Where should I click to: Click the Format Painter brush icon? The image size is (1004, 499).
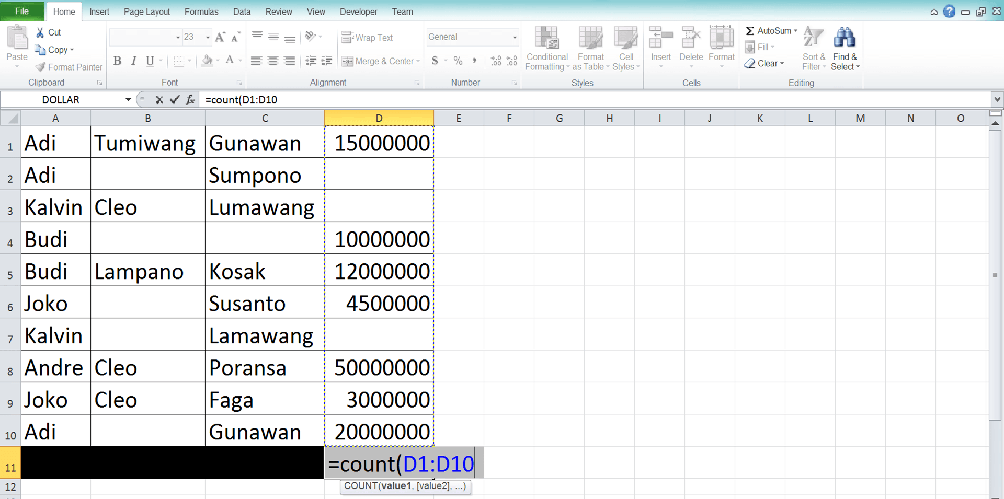(40, 67)
